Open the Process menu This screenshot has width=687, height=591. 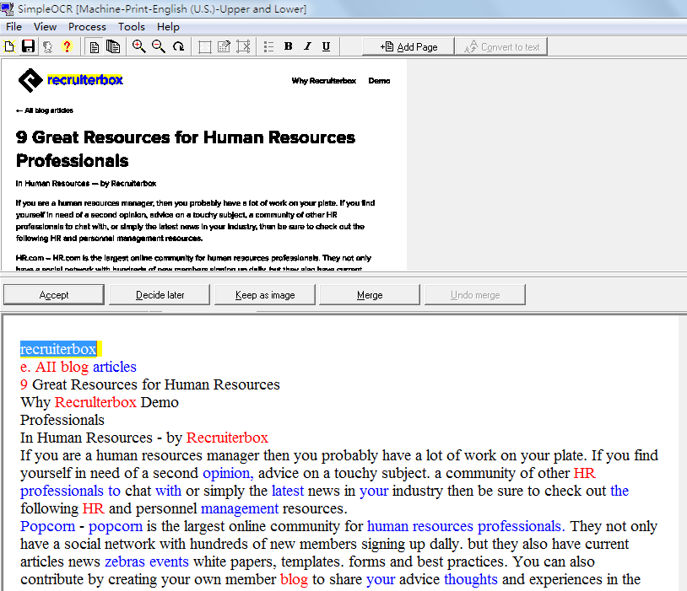click(87, 27)
